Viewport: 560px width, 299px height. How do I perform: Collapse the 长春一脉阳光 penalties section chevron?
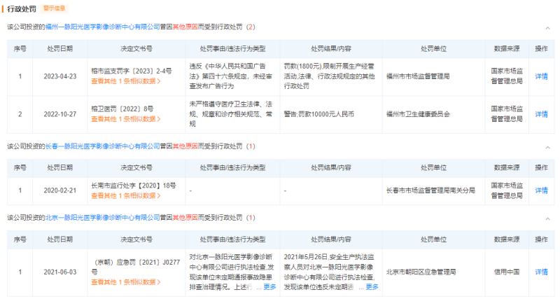tap(547, 146)
